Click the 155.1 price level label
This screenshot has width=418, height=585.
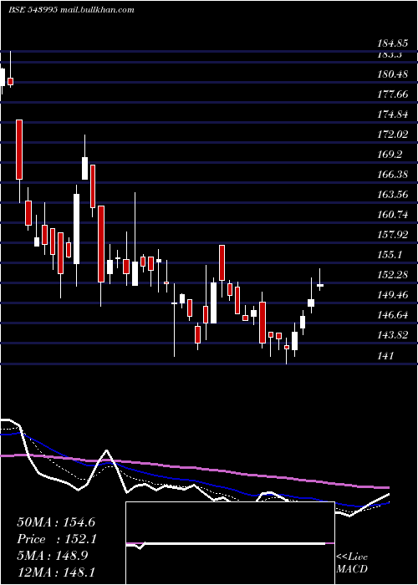point(390,255)
